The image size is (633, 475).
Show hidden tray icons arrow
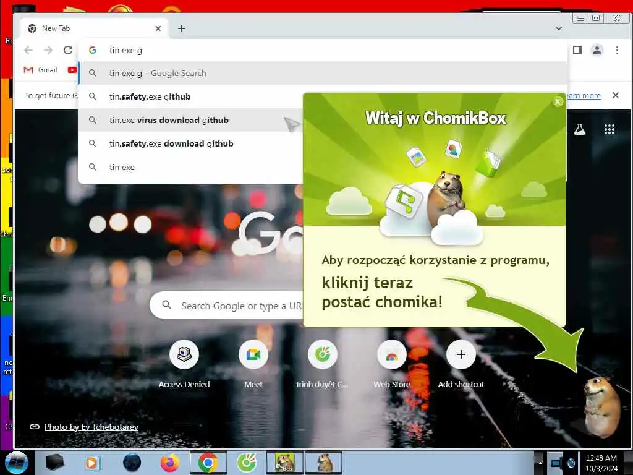click(x=540, y=463)
